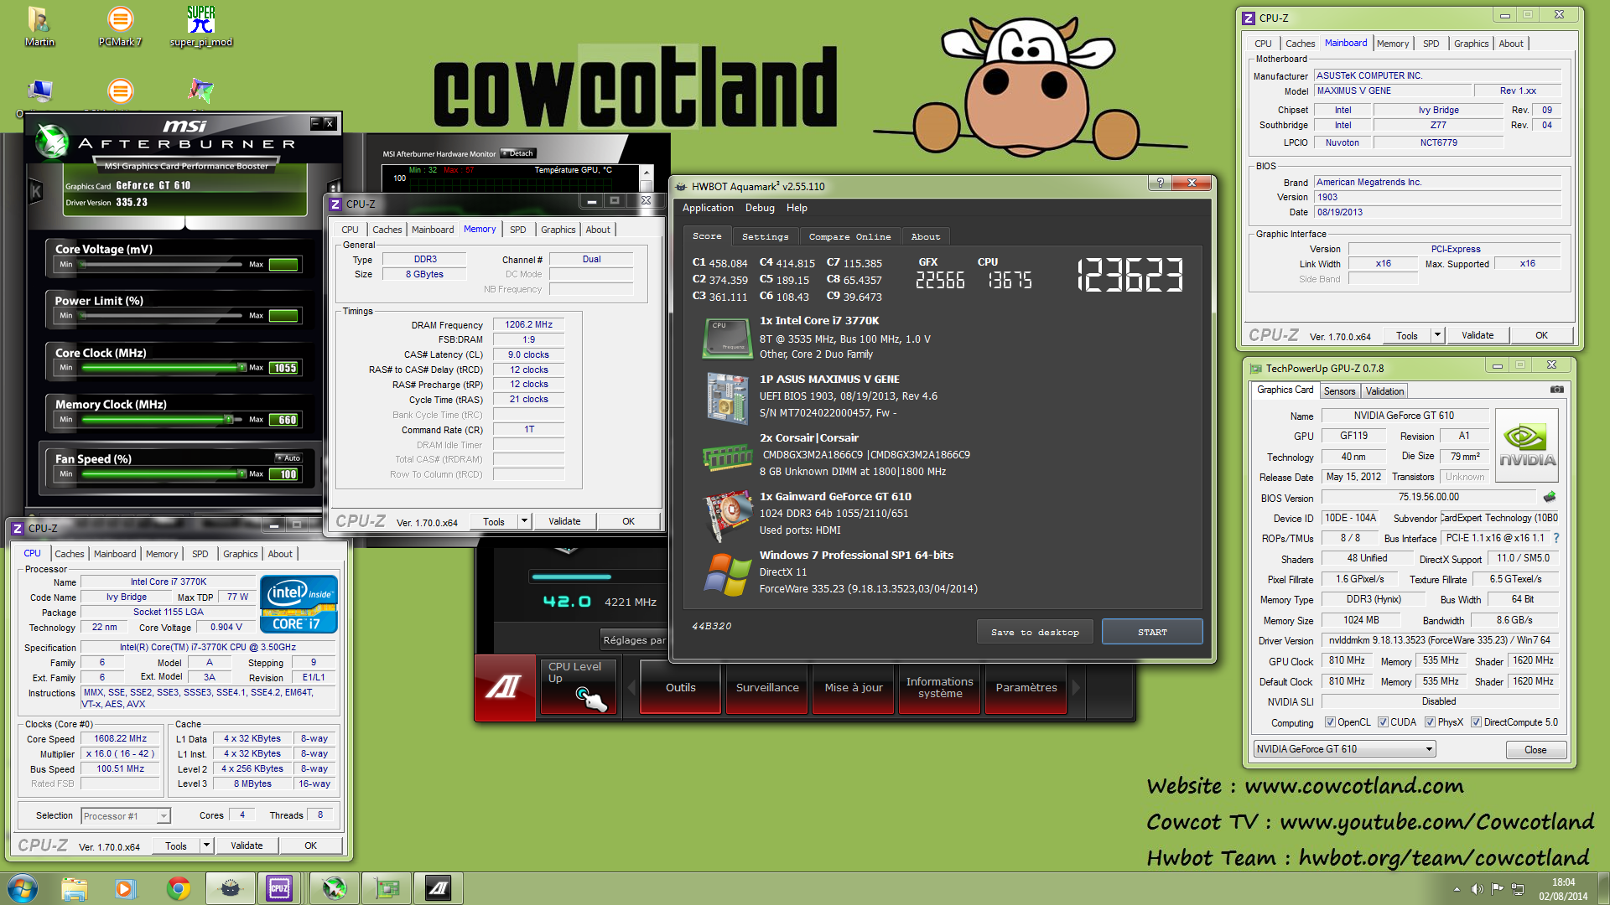The image size is (1610, 905).
Task: Click the Action Center flag in system tray
Action: [1497, 889]
